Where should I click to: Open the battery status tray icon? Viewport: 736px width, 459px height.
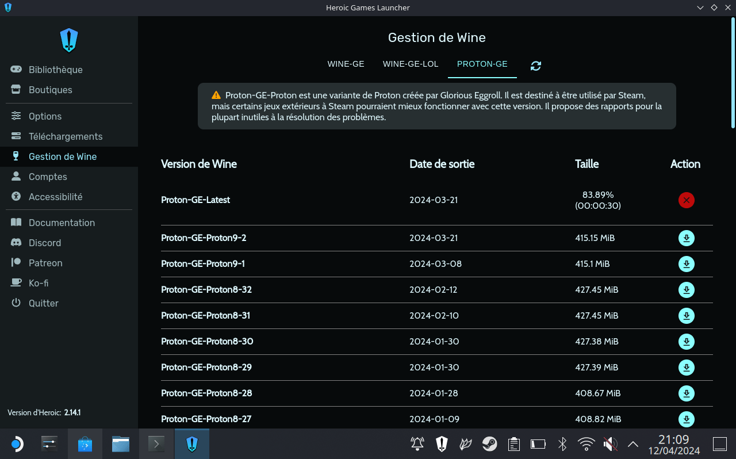point(538,443)
